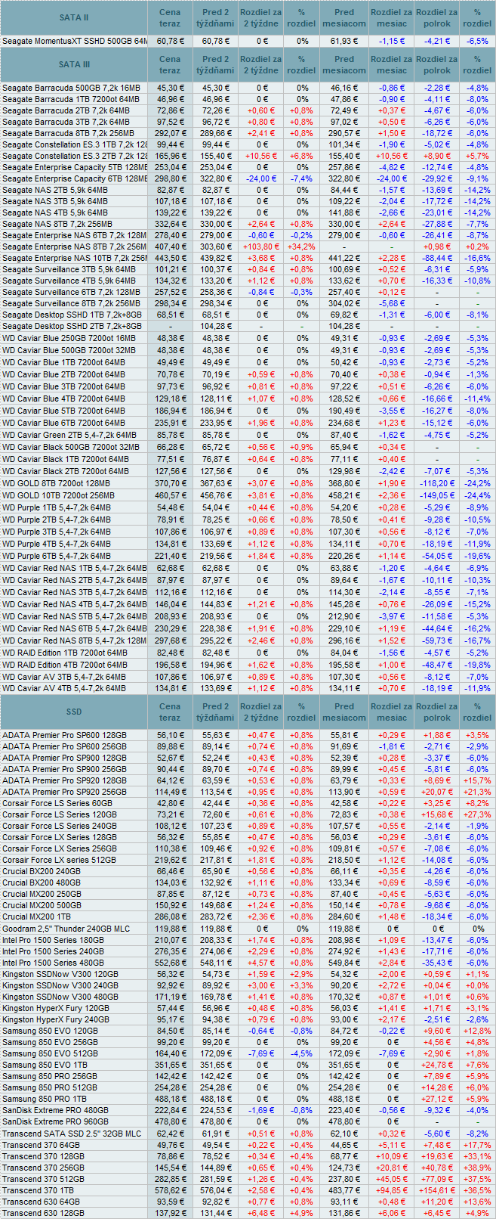Viewport: 496px width, 1219px height.
Task: Select WD RAID Edition 1TB 7200ot 64MB
Action: (65, 653)
